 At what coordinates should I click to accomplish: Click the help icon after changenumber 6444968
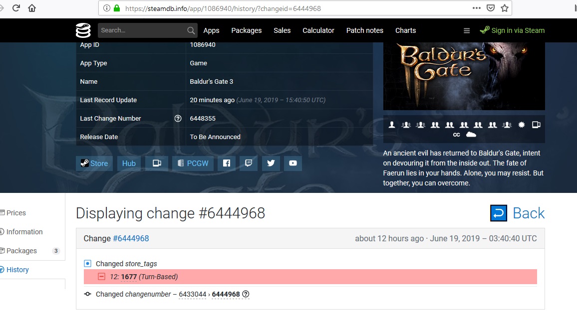(x=246, y=294)
